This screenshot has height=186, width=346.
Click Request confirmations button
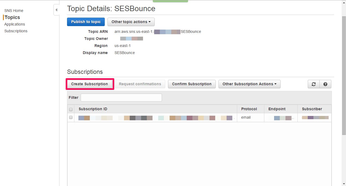tap(140, 84)
